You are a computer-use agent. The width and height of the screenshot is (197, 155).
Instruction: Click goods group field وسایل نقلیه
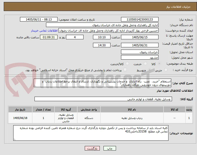click(x=103, y=99)
